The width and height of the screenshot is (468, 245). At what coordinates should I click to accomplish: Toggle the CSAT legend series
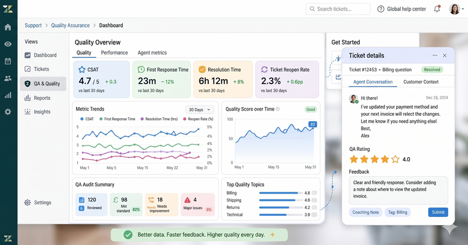tap(87, 119)
